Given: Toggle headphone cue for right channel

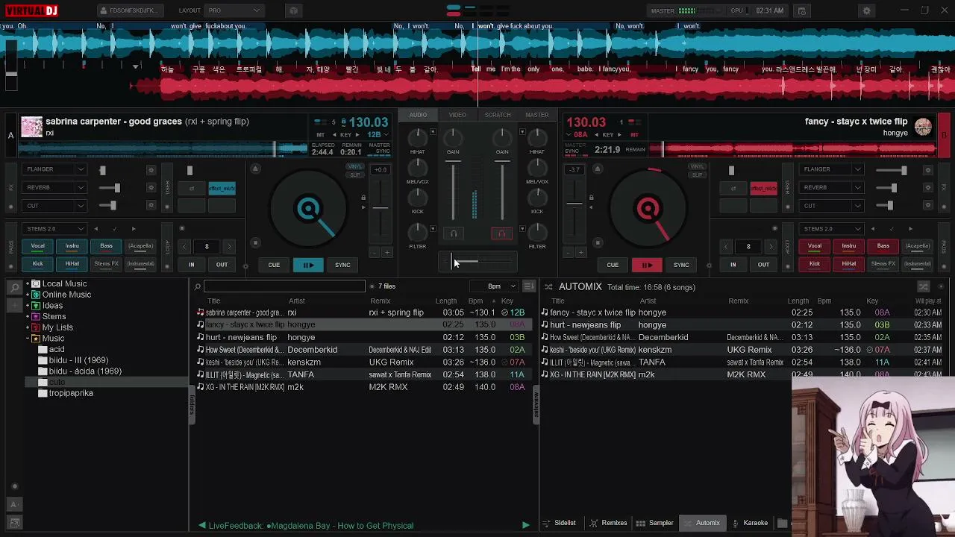Looking at the screenshot, I should (x=502, y=233).
